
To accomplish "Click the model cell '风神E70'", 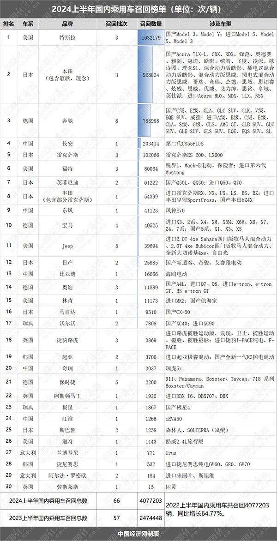I will coord(175,211).
